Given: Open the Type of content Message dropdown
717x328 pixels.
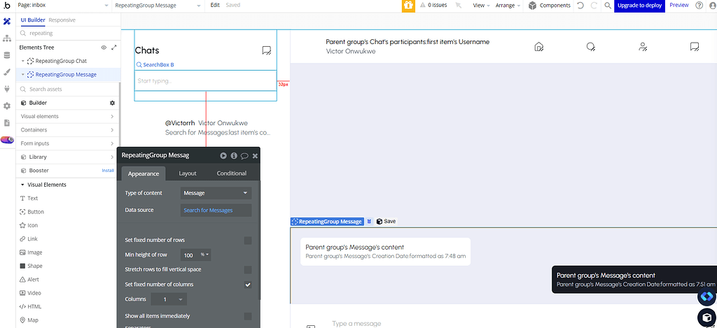Looking at the screenshot, I should (216, 193).
